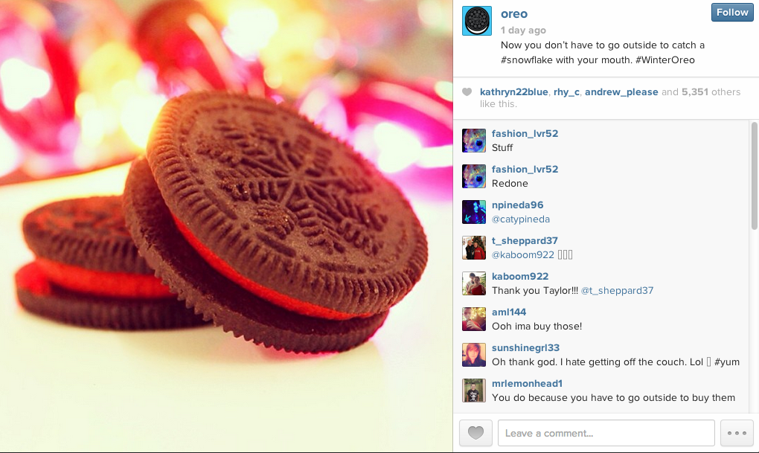The width and height of the screenshot is (759, 453).
Task: Open t_sheppard37's profile avatar
Action: pos(474,248)
